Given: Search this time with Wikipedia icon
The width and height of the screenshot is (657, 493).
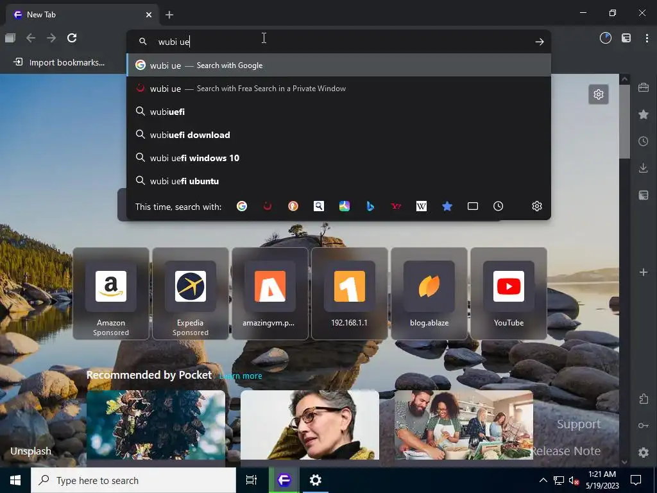Looking at the screenshot, I should point(422,206).
